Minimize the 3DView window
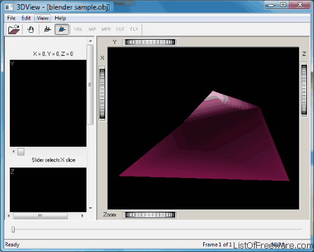This screenshot has width=314, height=252. (271, 5)
